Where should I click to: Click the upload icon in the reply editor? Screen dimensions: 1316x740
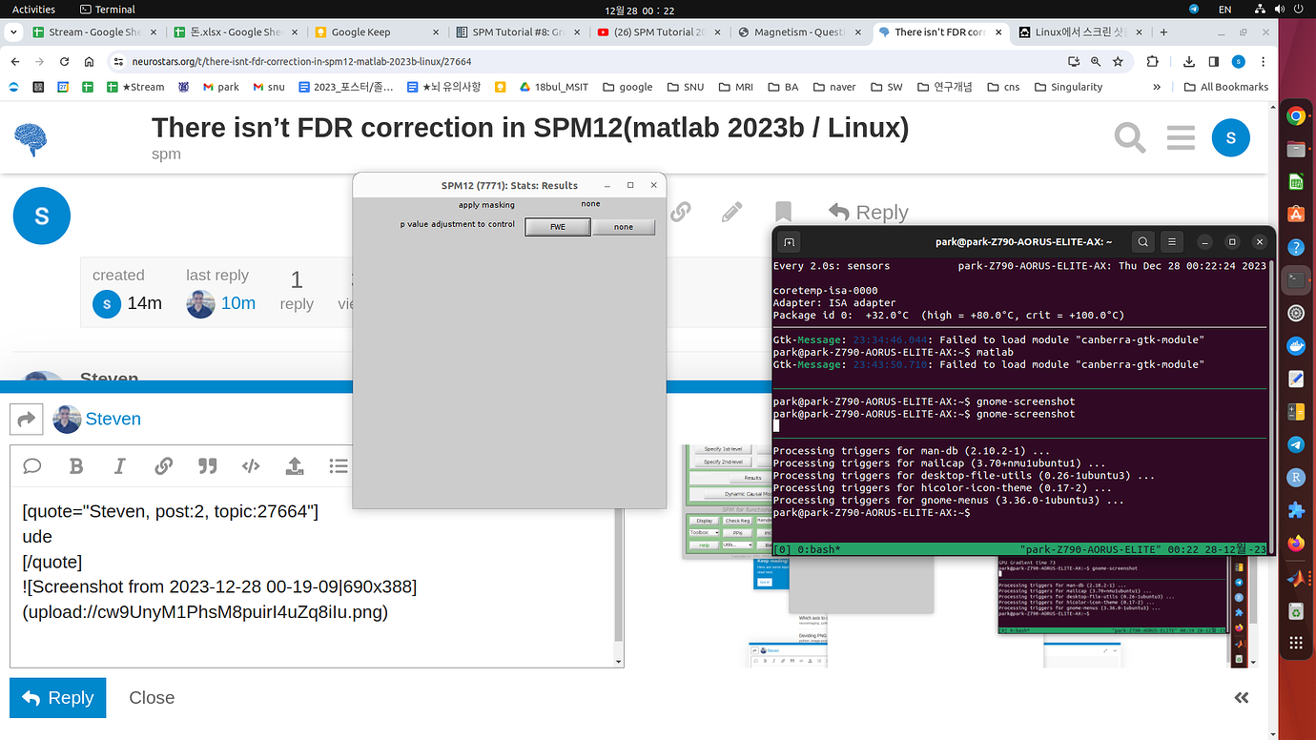tap(294, 465)
